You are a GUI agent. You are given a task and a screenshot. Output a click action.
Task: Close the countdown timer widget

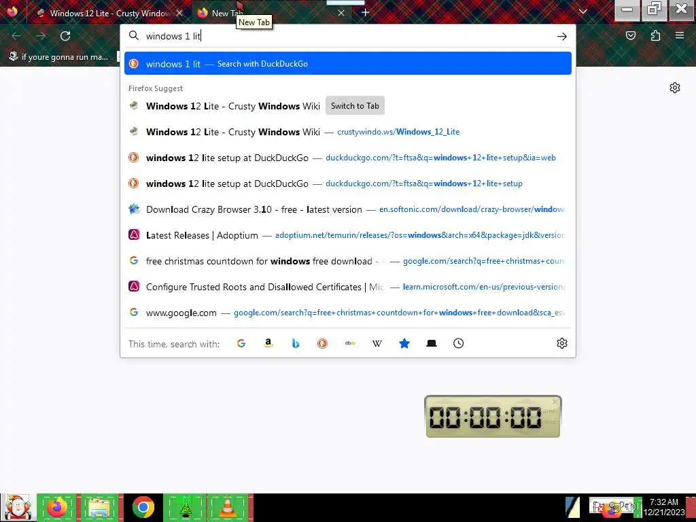point(555,402)
